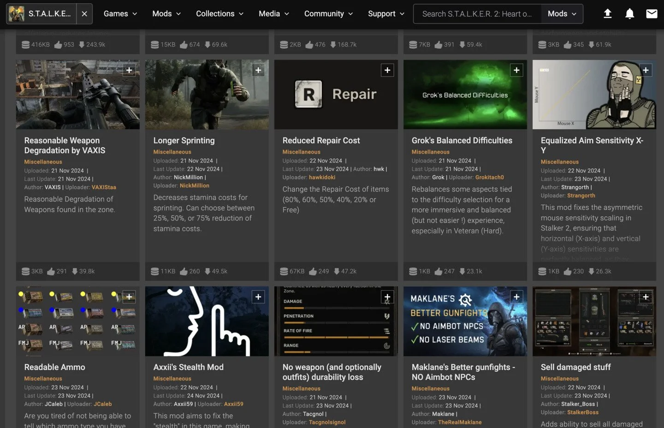Click plus icon on Maklane's Better gunfights
Image resolution: width=664 pixels, height=428 pixels.
click(x=516, y=297)
